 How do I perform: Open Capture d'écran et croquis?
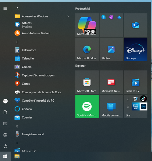42,75
